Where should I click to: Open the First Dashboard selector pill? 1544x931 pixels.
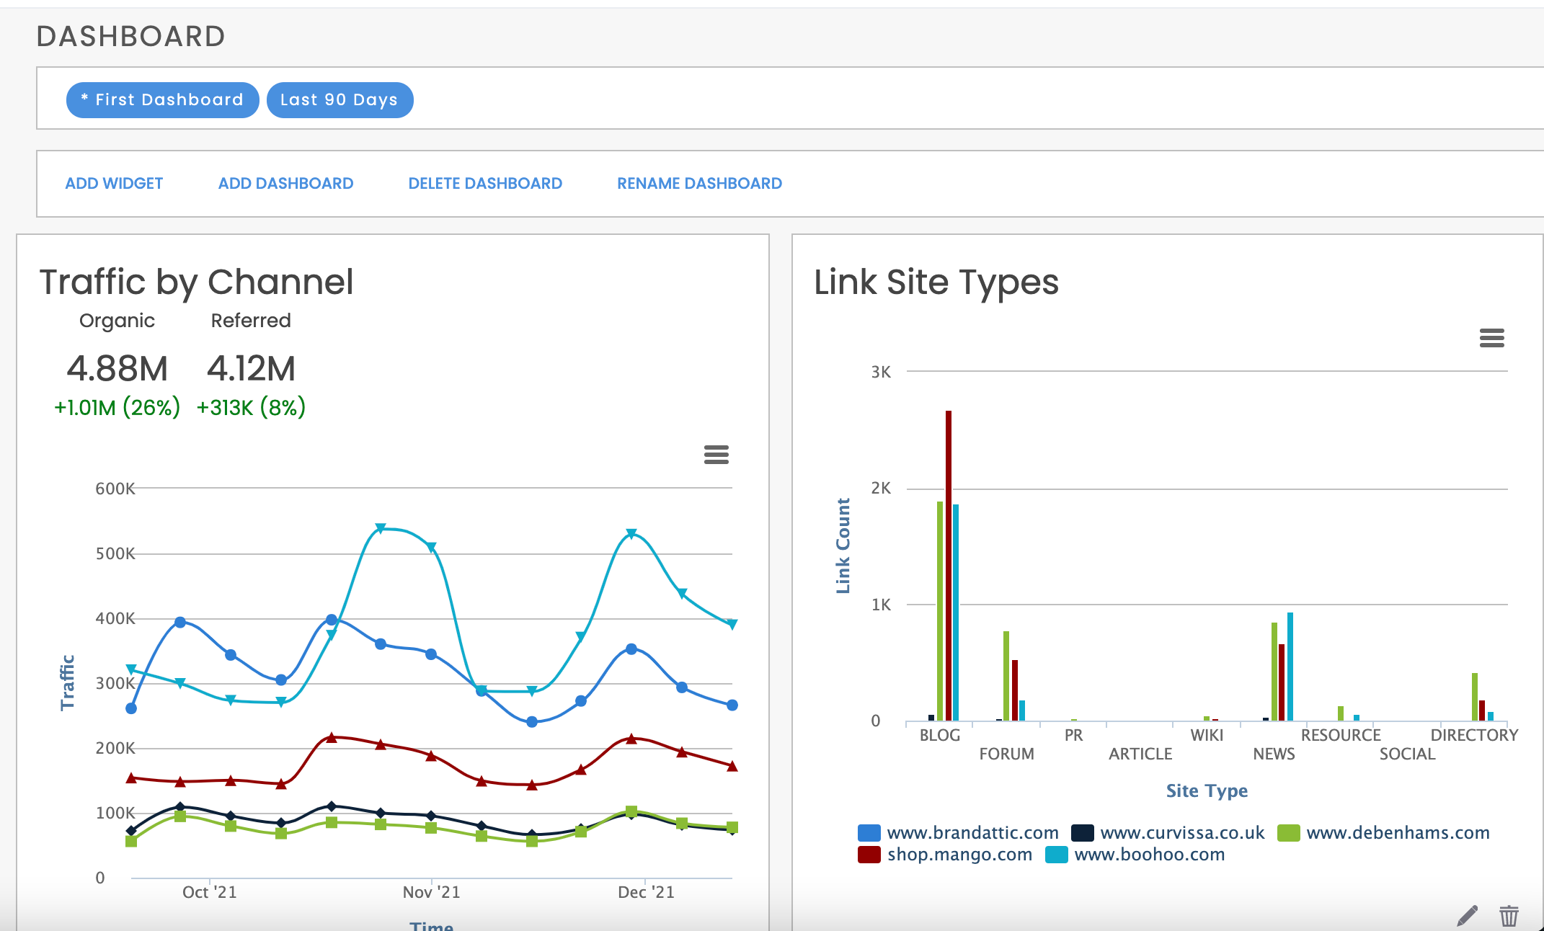click(x=162, y=100)
